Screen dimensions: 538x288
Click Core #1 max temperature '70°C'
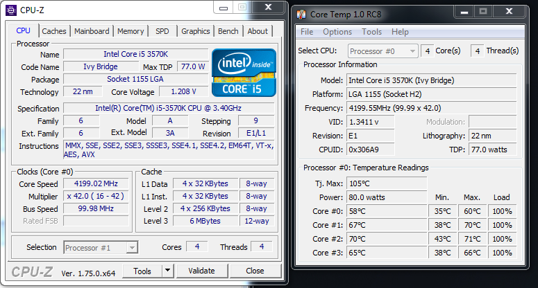click(x=473, y=225)
